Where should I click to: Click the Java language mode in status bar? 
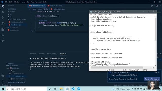(141, 85)
